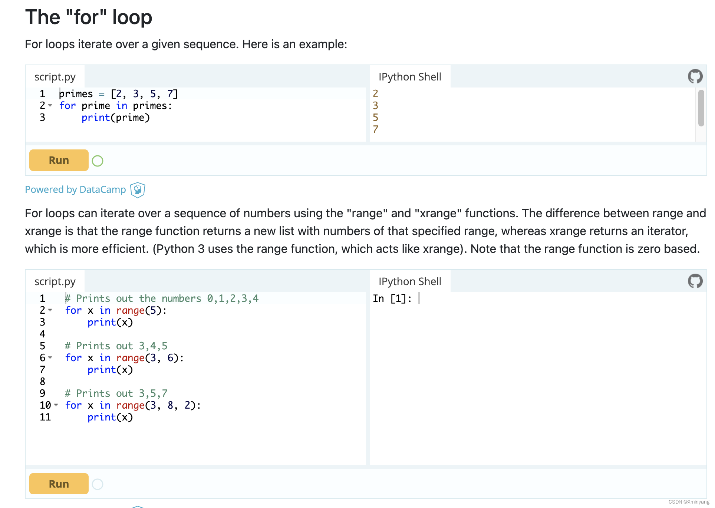Image resolution: width=715 pixels, height=508 pixels.
Task: Switch to second IPython Shell tab
Action: [x=409, y=281]
